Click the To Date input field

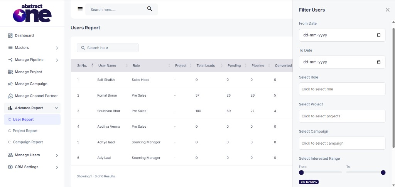(342, 62)
